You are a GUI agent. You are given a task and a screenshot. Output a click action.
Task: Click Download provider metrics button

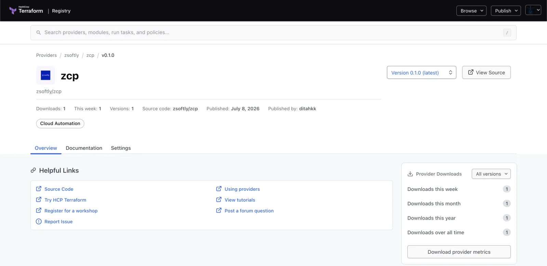coord(459,252)
